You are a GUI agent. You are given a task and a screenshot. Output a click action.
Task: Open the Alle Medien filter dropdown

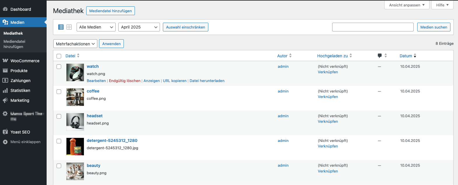tap(96, 27)
